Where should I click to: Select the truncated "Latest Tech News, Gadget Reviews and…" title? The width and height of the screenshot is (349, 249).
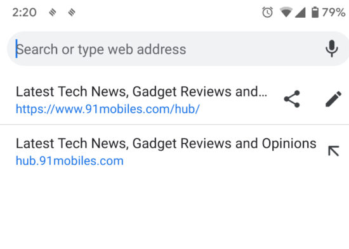[142, 92]
